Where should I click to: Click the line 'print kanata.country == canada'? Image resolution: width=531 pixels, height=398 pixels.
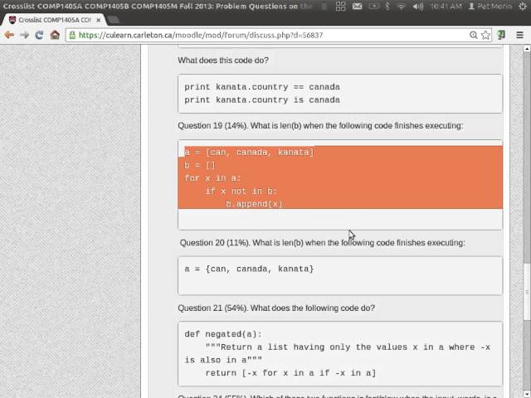[x=262, y=87]
